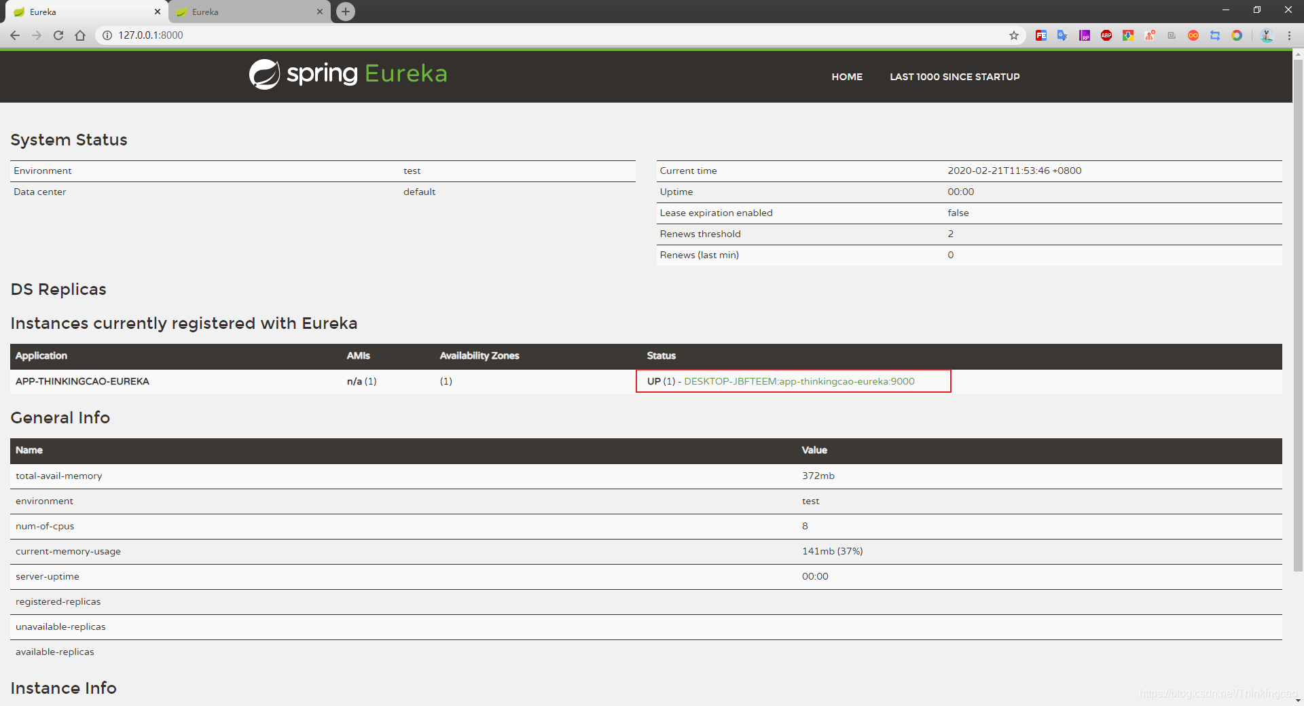The height and width of the screenshot is (706, 1304).
Task: Switch to the first Eureka tab
Action: pos(85,12)
